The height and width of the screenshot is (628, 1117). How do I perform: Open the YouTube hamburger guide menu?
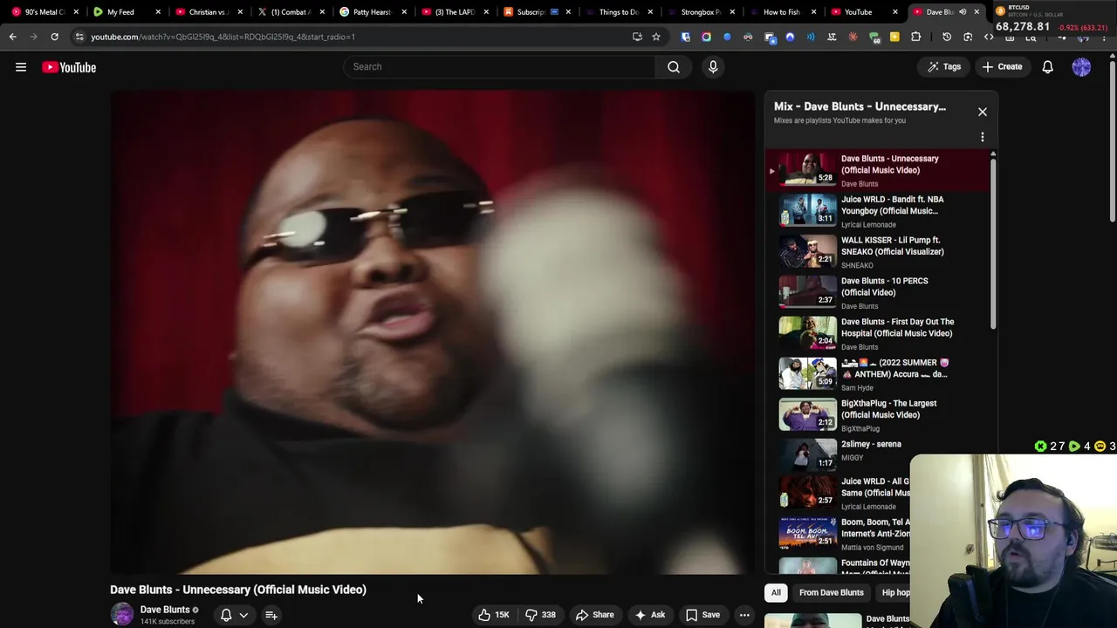21,67
